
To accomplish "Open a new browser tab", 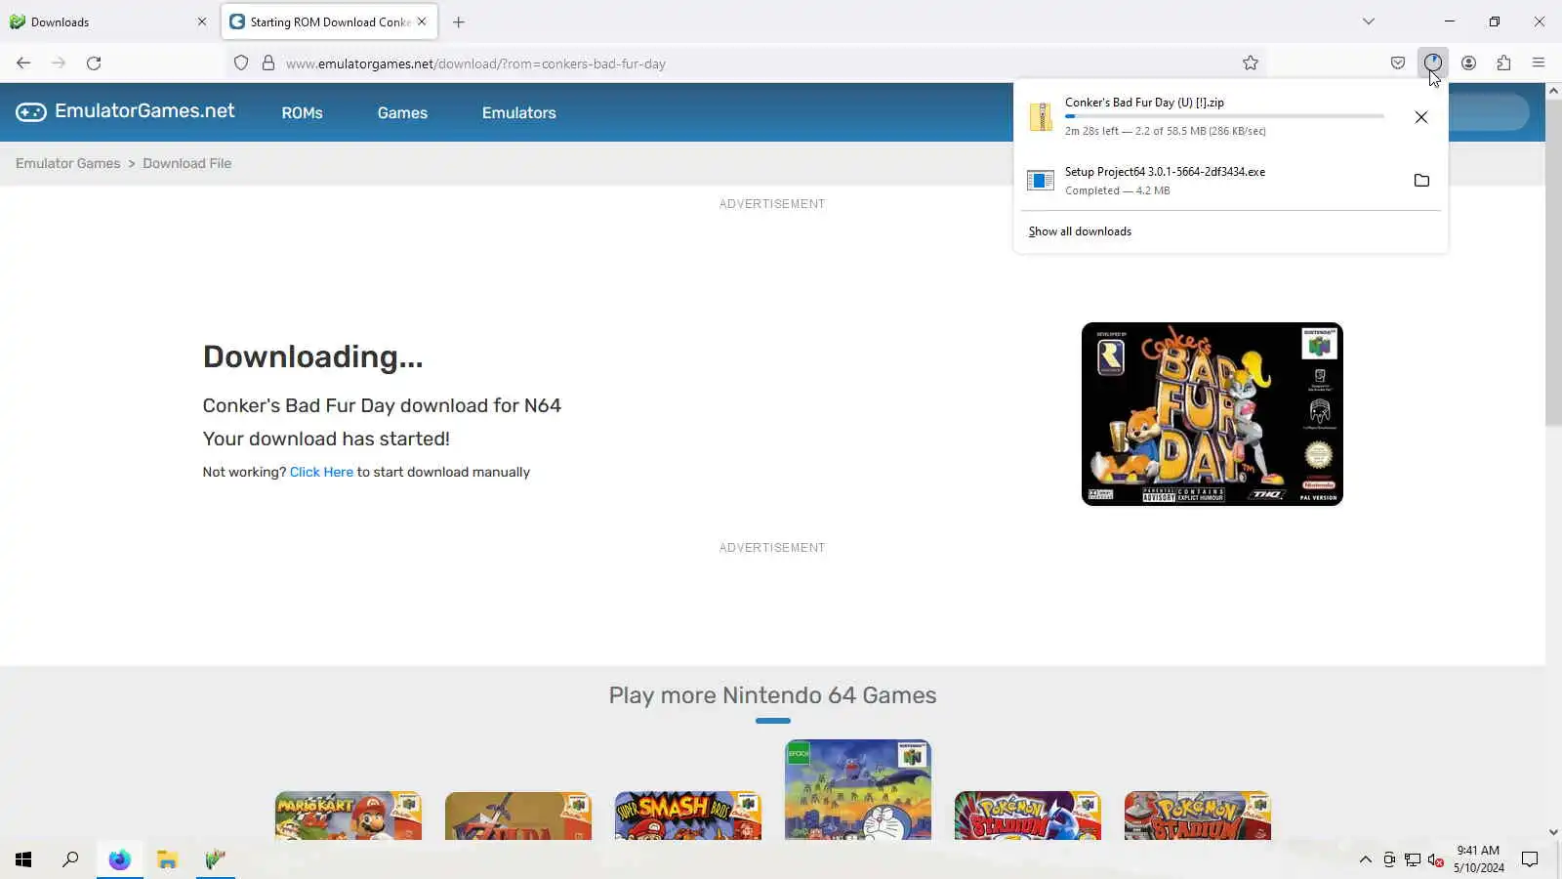I will coord(459,21).
